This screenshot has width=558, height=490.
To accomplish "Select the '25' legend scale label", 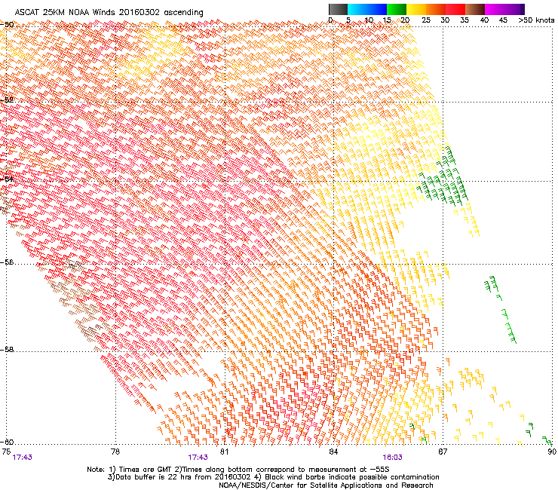I will (426, 20).
